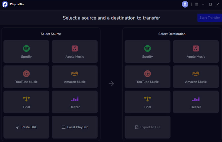Screen dimensions: 222x142
Task: Open the user account avatar
Action: coord(185,4)
